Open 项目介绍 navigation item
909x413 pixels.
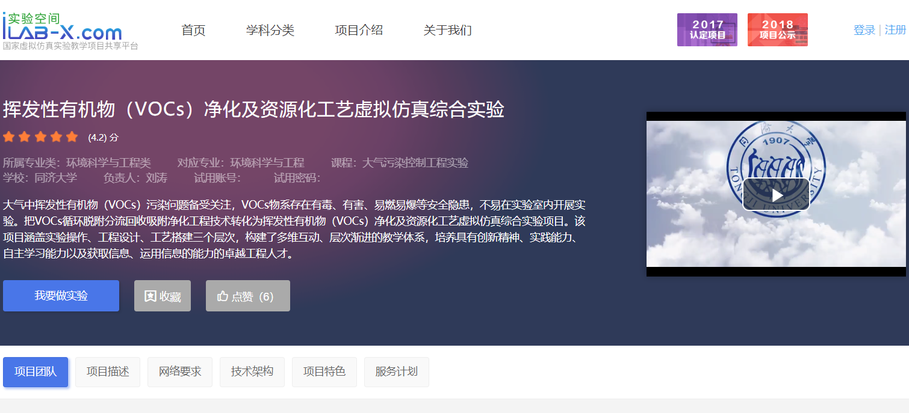[x=359, y=30]
